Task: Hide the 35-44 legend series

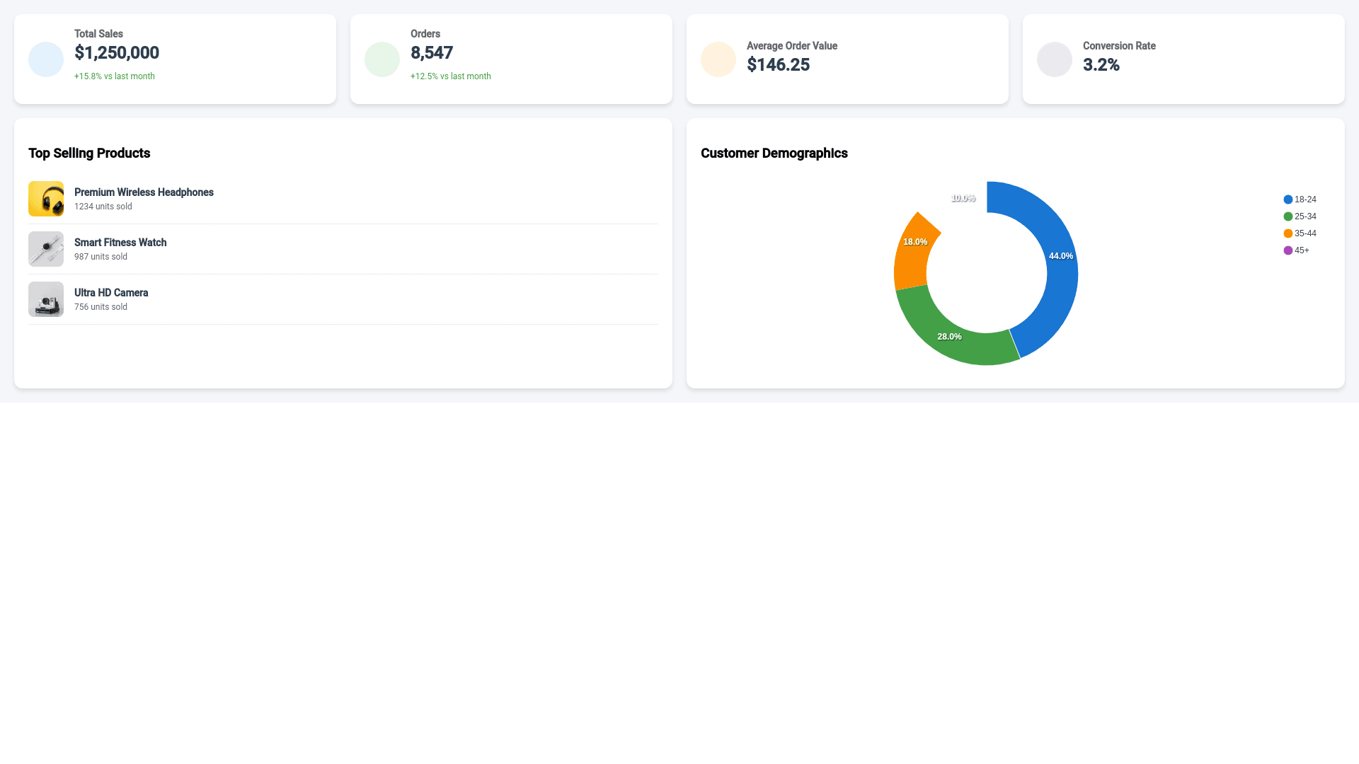Action: tap(1300, 233)
